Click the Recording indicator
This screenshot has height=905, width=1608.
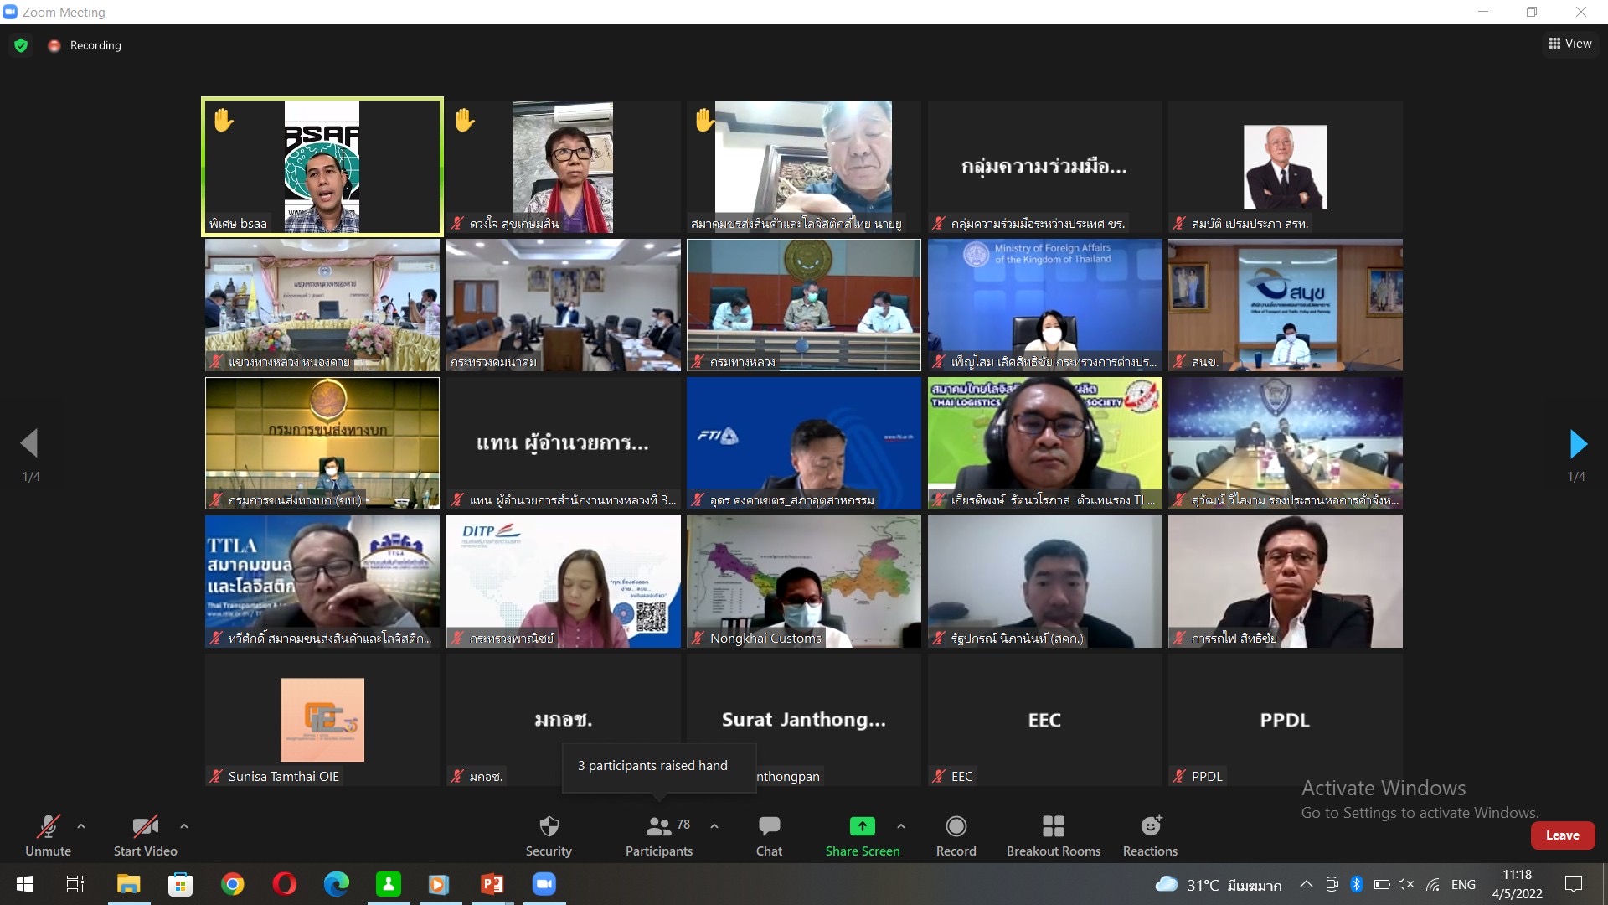pyautogui.click(x=85, y=45)
